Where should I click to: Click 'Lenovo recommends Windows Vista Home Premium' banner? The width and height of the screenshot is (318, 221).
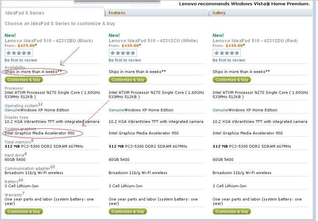coord(244,4)
